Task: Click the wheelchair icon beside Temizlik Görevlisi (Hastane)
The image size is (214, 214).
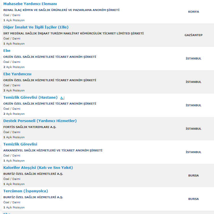Action: pos(62,98)
